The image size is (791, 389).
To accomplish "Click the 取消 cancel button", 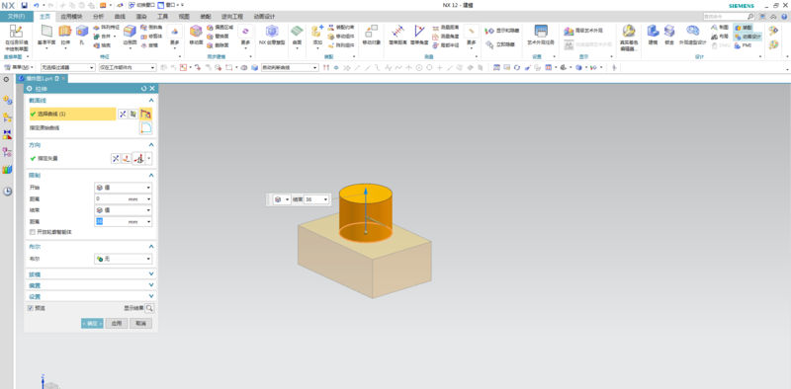I will [x=140, y=324].
